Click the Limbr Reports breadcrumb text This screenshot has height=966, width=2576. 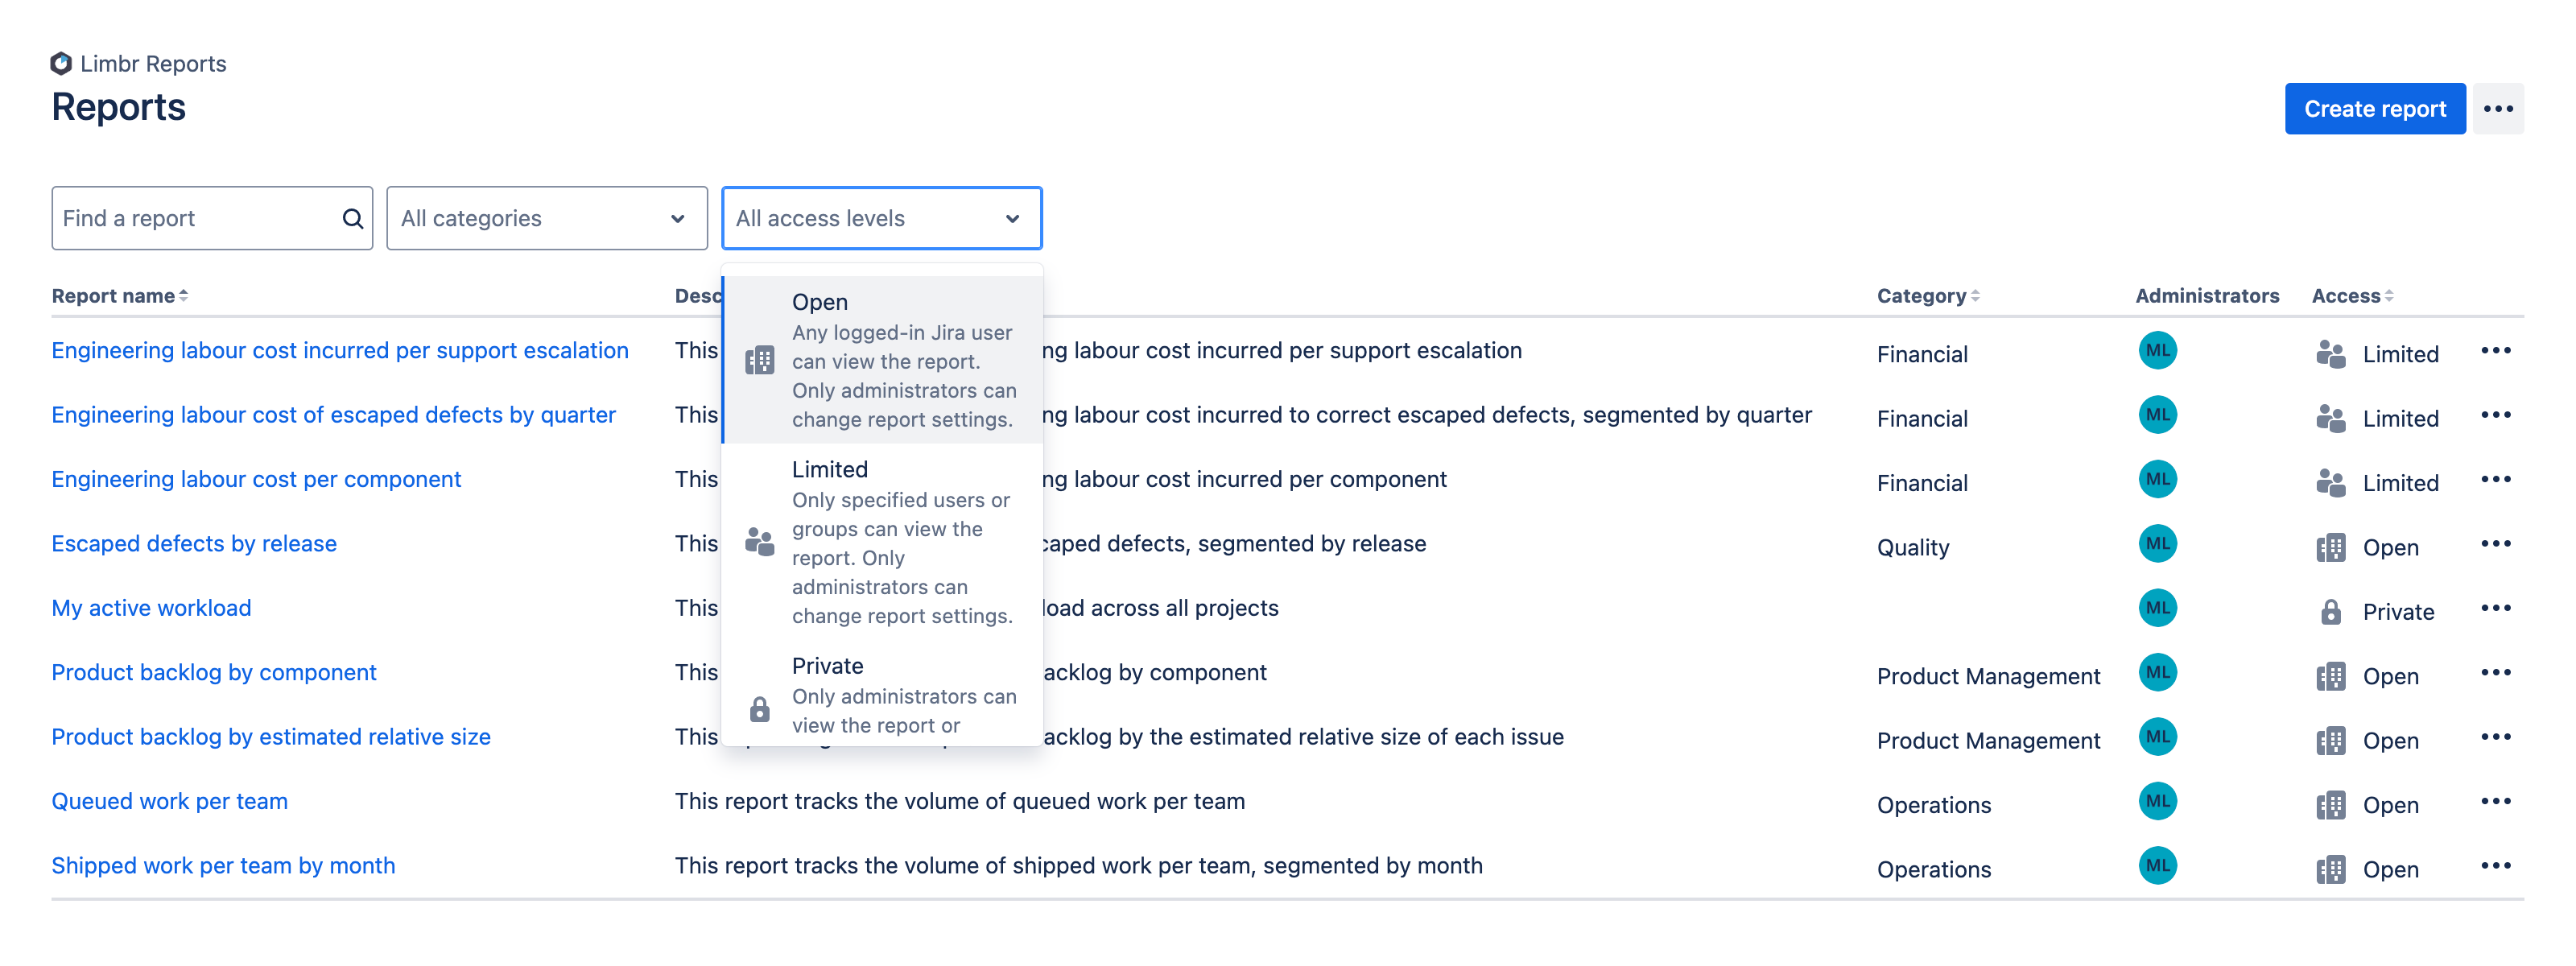click(153, 64)
